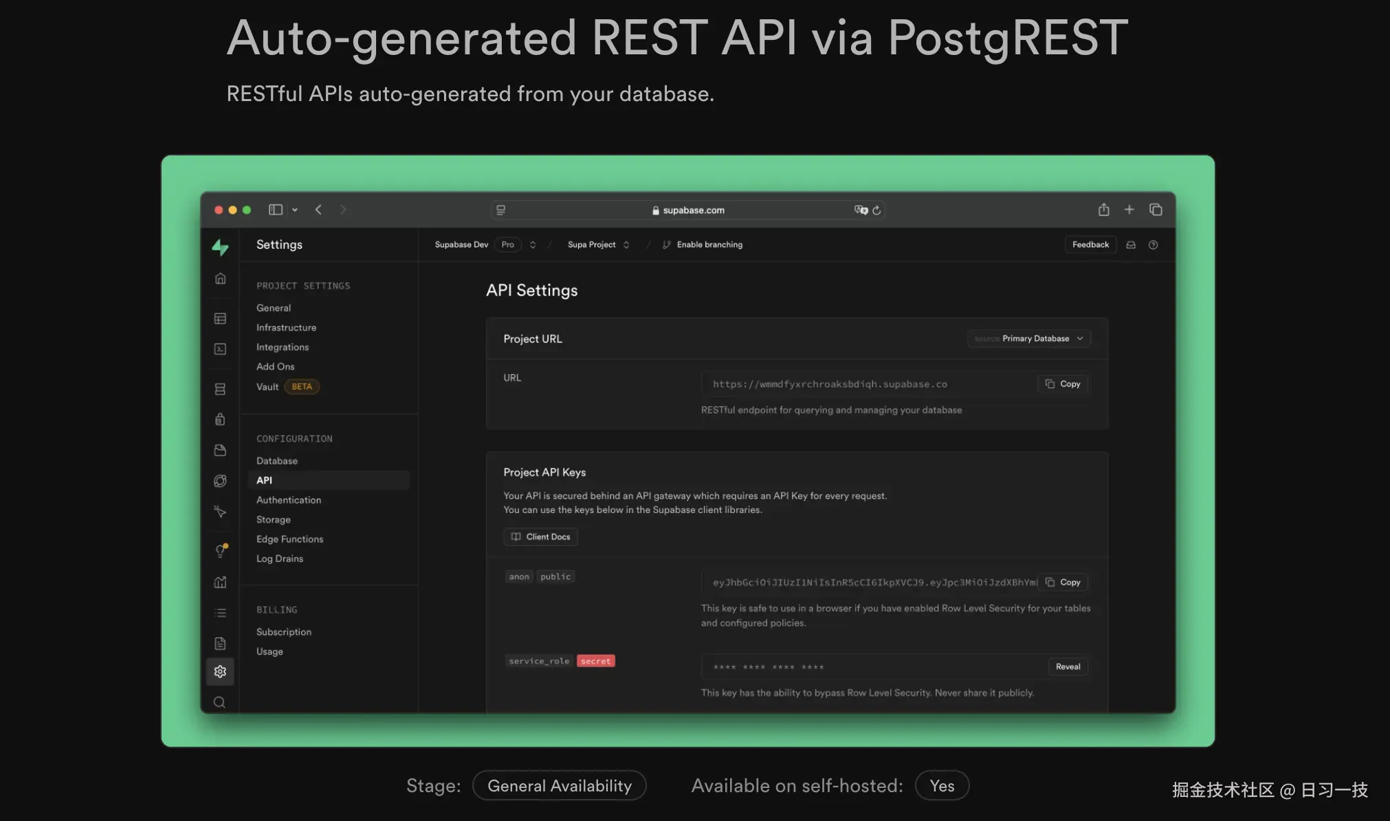Open Client Docs button
1390x821 pixels.
pyautogui.click(x=541, y=537)
